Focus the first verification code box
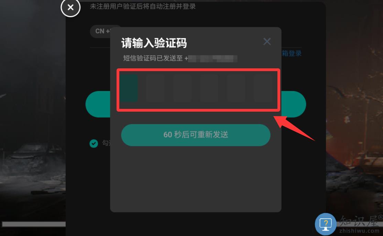The height and width of the screenshot is (236, 383). [129, 88]
